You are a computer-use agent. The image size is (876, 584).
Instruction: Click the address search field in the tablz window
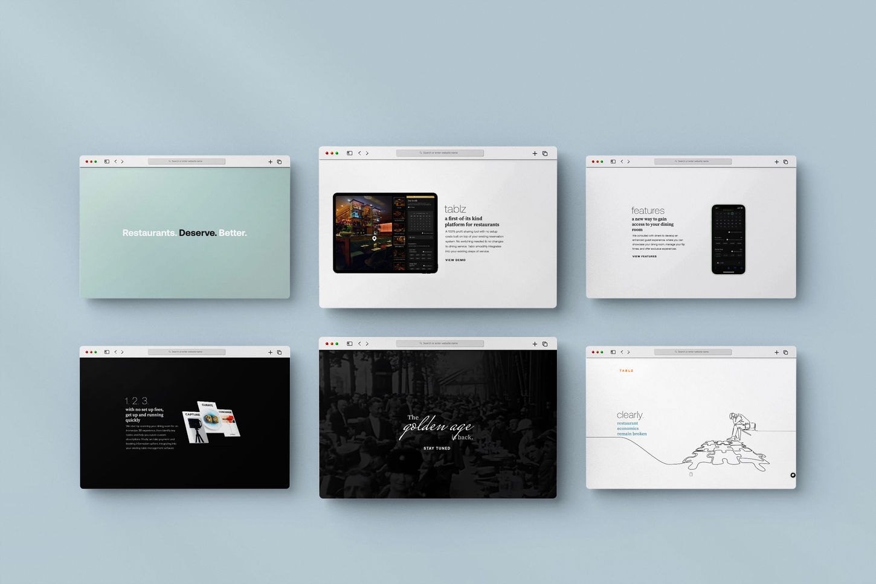[x=440, y=152]
